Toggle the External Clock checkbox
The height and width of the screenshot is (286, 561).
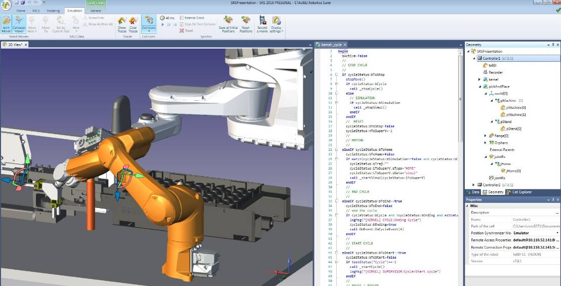[181, 18]
